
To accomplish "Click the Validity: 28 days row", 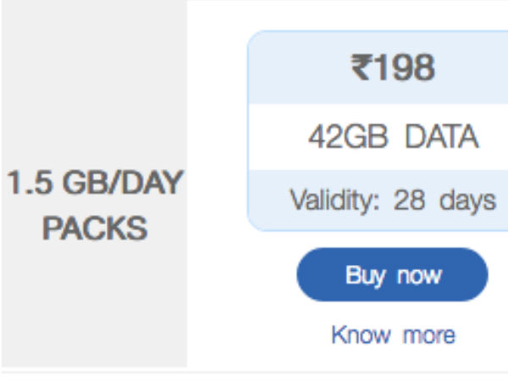I will coord(392,201).
